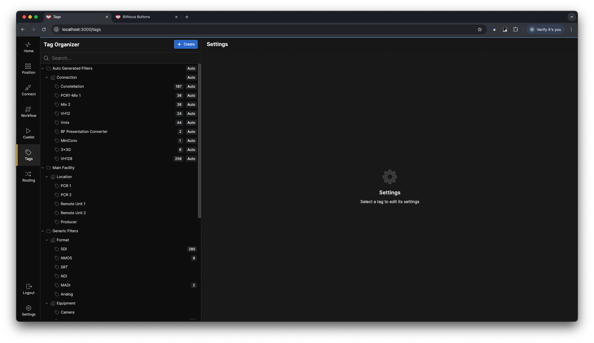The width and height of the screenshot is (594, 343).
Task: Bookmark this page with the star icon
Action: click(x=480, y=29)
